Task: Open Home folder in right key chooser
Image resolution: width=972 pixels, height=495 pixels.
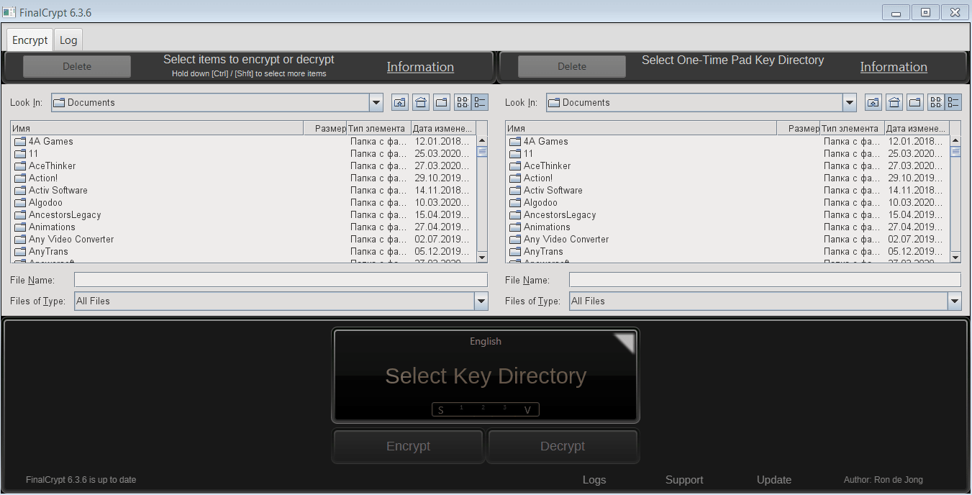Action: tap(894, 102)
